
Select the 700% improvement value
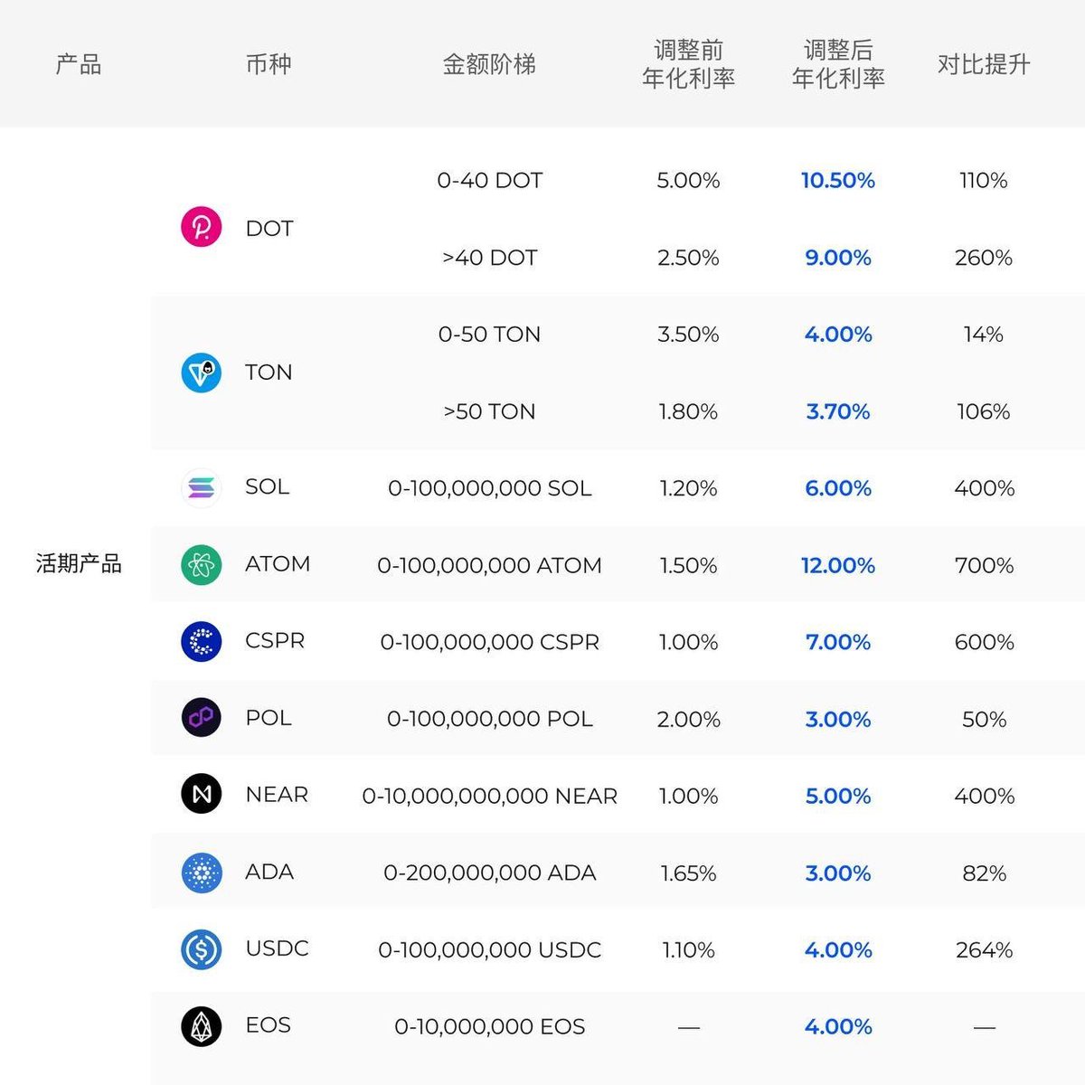[x=984, y=565]
